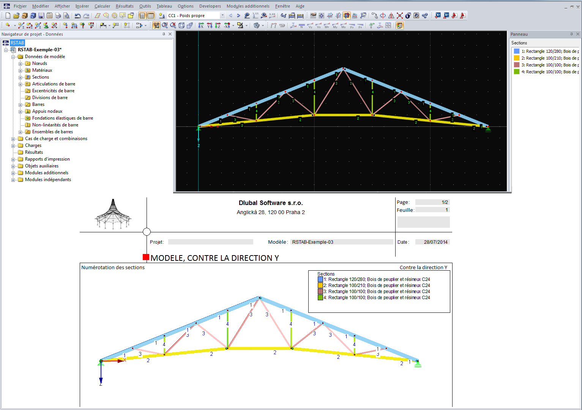582x410 pixels.
Task: Expand the Appuis nodaux tree node
Action: click(x=21, y=112)
